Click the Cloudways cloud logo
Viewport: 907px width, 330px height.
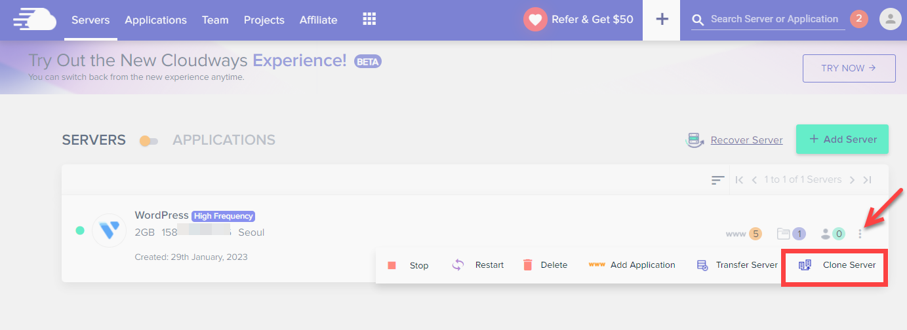[x=35, y=20]
